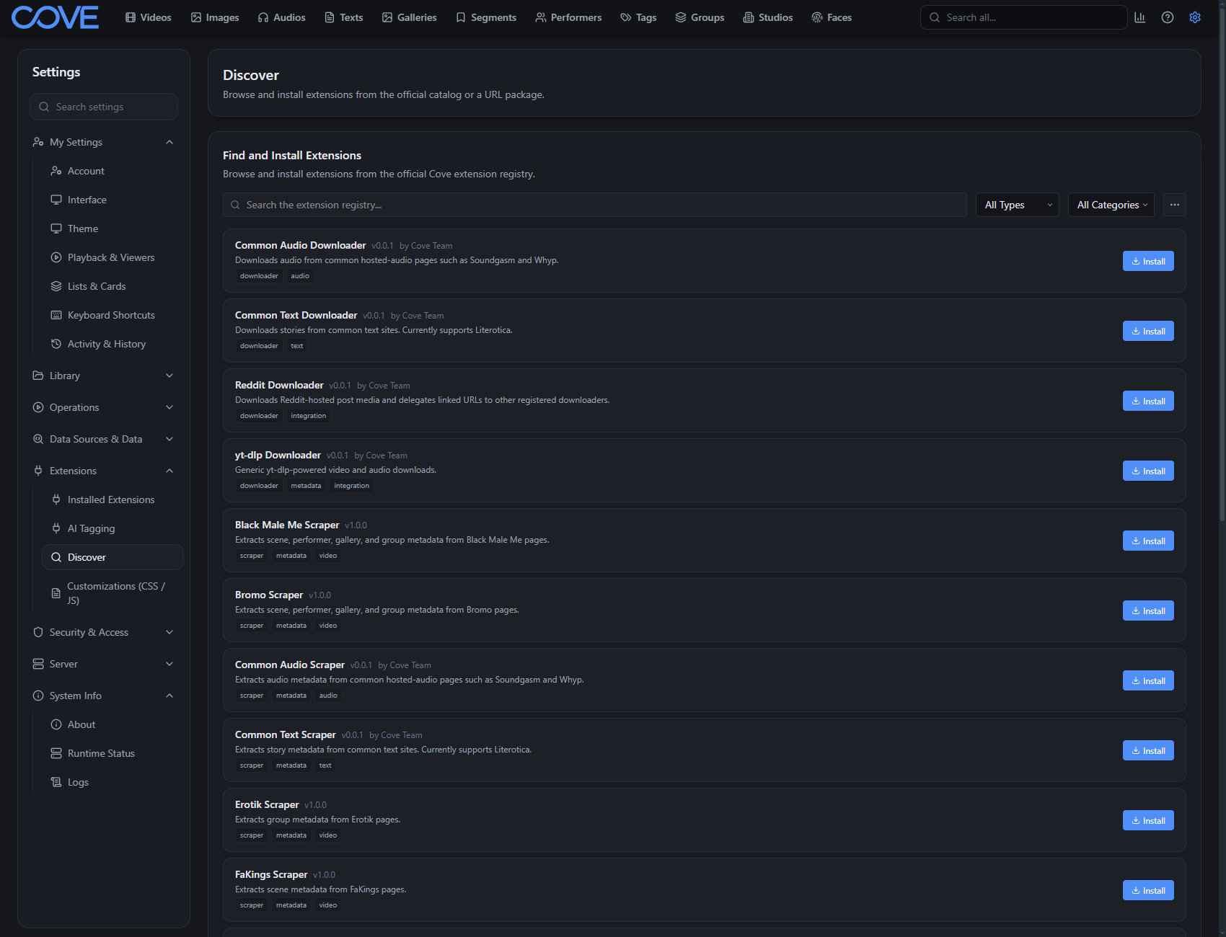Open the All Types dropdown
Screen dimensions: 1226x937
1018,205
